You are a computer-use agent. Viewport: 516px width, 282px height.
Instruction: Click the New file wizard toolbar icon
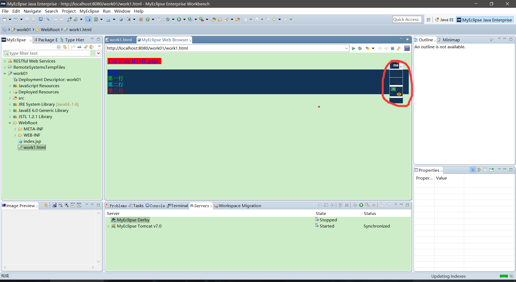(5, 19)
